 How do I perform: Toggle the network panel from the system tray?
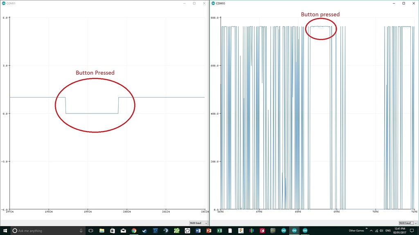(376, 231)
